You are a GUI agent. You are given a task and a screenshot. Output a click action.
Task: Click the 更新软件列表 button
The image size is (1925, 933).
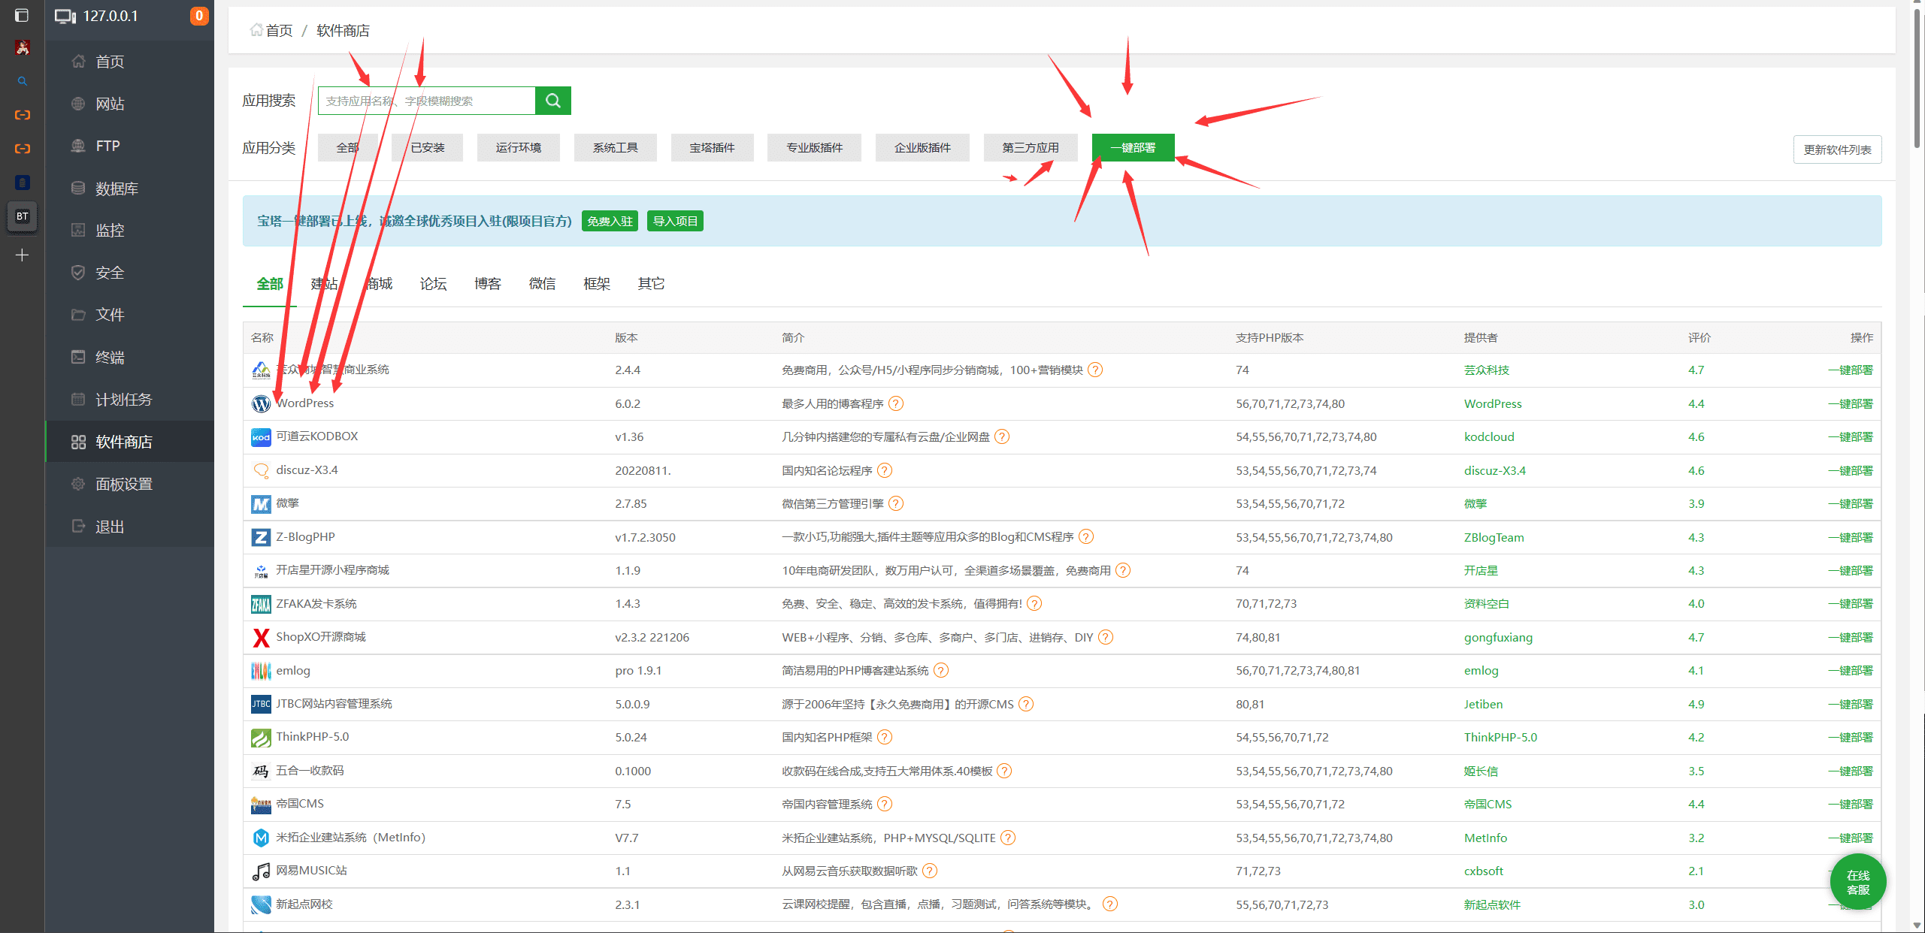1836,149
